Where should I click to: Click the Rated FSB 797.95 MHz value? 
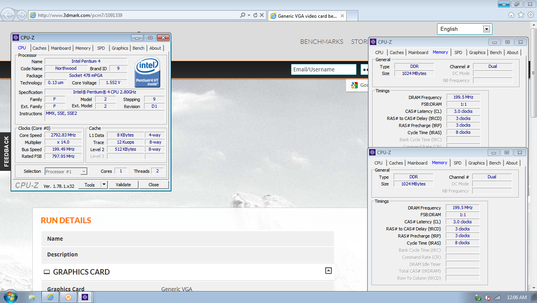click(x=63, y=156)
